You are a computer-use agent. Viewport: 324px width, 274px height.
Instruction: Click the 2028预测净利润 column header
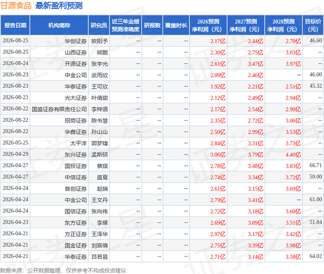(x=283, y=25)
